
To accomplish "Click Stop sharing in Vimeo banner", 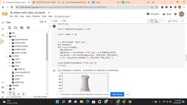I will (x=117, y=94).
